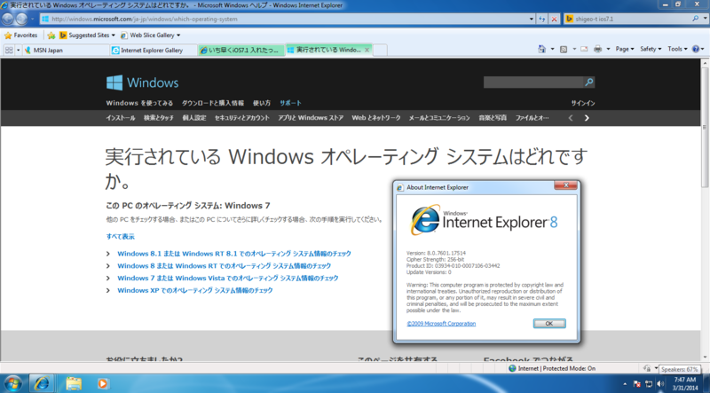The height and width of the screenshot is (393, 710).
Task: Click the Windows logo on the page header
Action: [142, 83]
